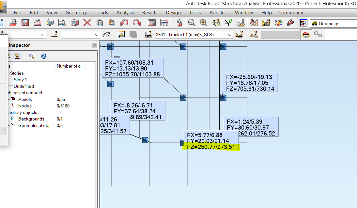The width and height of the screenshot is (357, 208).
Task: Click the 3D cube axes view icon
Action: (x=278, y=23)
